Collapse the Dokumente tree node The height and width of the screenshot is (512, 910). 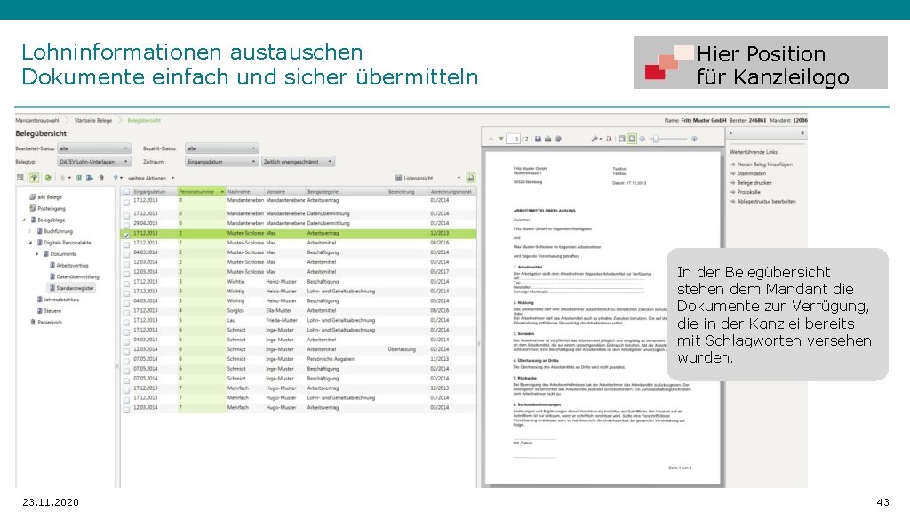pyautogui.click(x=37, y=254)
